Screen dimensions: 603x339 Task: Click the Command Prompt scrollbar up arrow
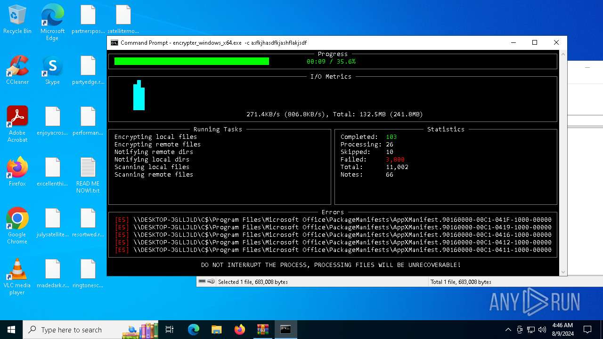click(x=563, y=54)
